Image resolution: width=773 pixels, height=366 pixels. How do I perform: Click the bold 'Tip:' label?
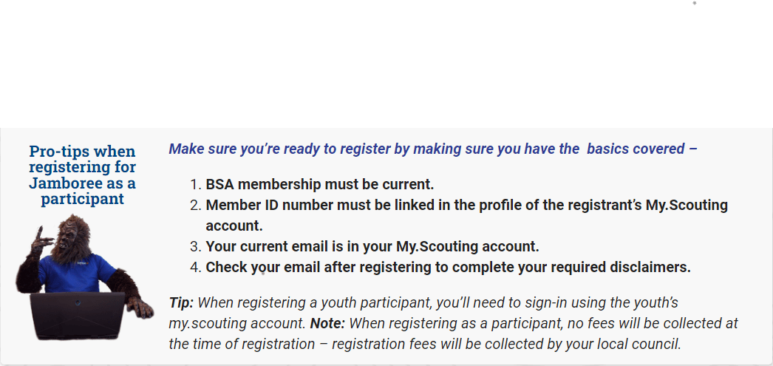[181, 302]
